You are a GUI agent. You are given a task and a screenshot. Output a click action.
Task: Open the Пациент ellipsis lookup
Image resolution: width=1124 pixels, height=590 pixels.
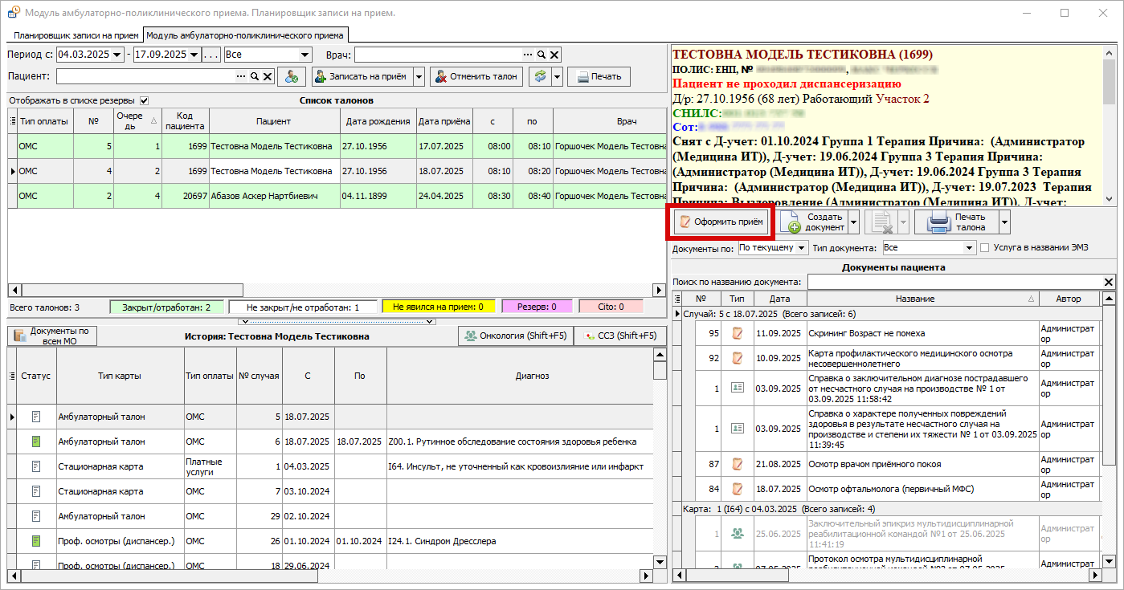(241, 76)
